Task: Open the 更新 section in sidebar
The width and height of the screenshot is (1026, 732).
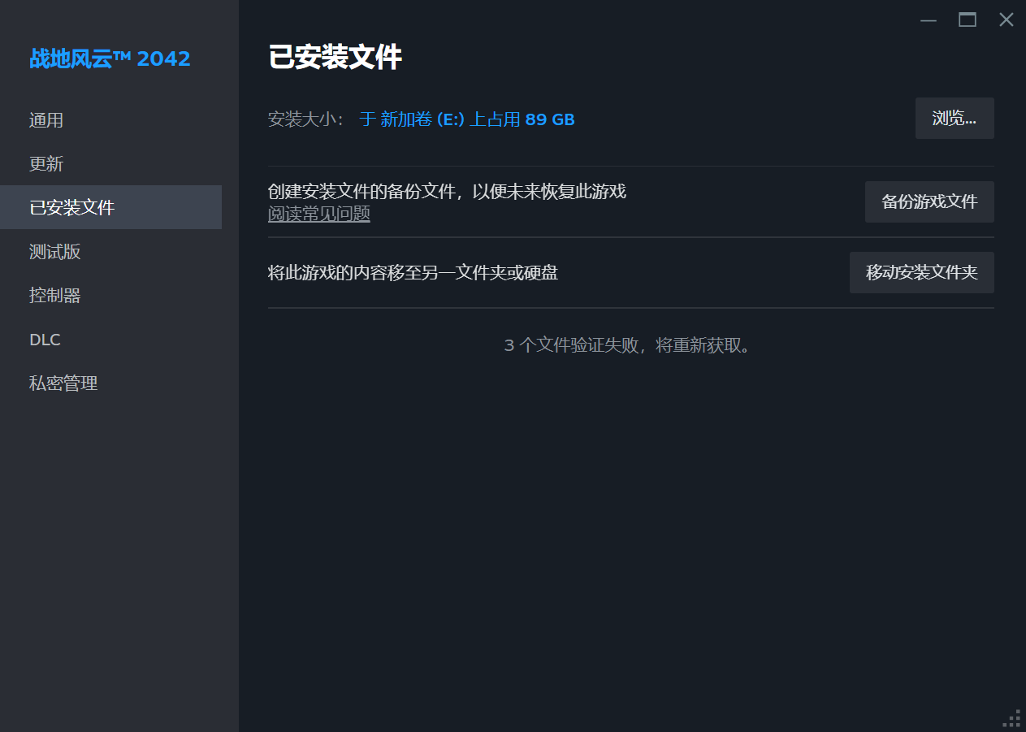Action: point(45,163)
